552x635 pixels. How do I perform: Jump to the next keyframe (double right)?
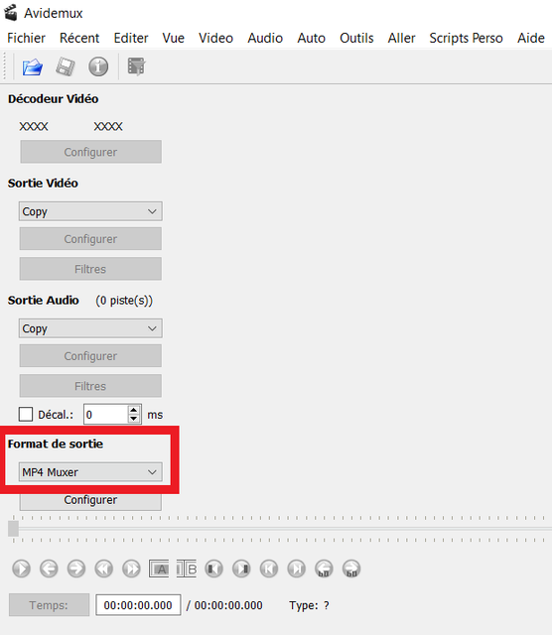(131, 569)
